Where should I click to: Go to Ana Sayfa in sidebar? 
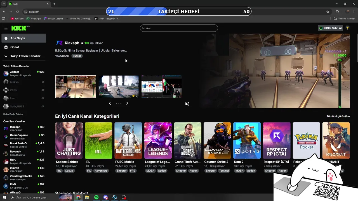24,38
